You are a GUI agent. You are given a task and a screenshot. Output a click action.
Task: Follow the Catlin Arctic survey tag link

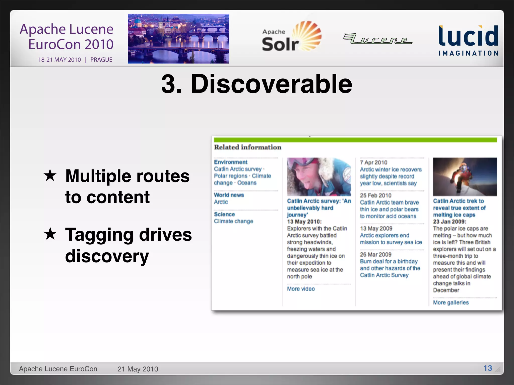(238, 169)
